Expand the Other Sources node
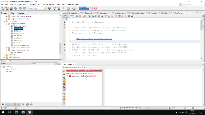The height and width of the screenshot is (115, 205). pos(4,55)
